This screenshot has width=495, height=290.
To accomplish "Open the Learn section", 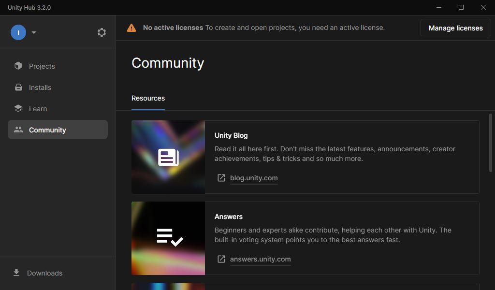I will coord(58,109).
